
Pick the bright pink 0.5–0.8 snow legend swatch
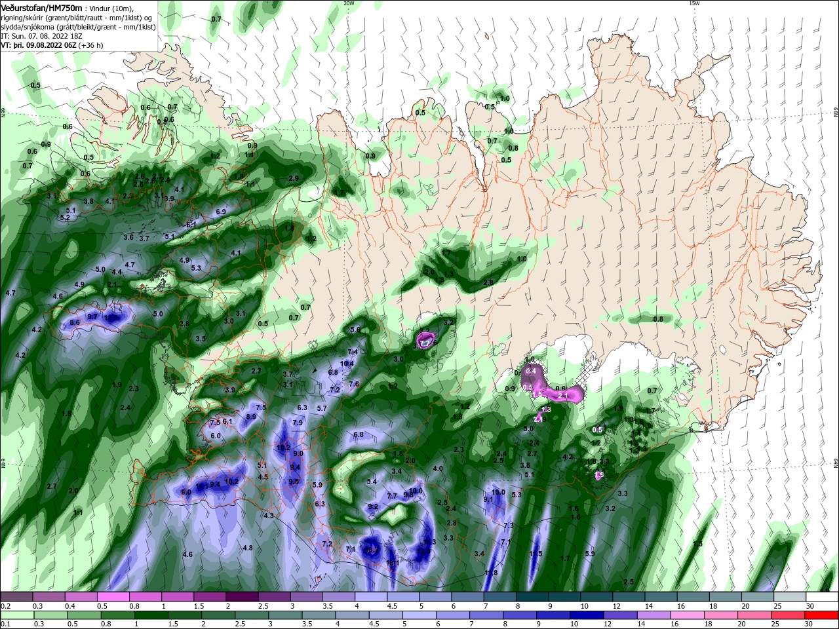tap(113, 597)
